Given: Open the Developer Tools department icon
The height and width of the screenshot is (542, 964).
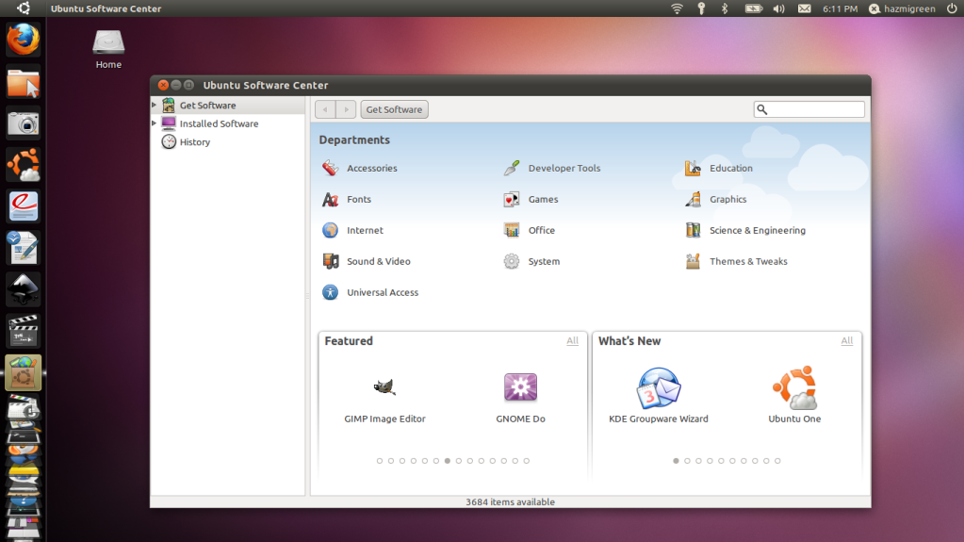Looking at the screenshot, I should point(512,168).
